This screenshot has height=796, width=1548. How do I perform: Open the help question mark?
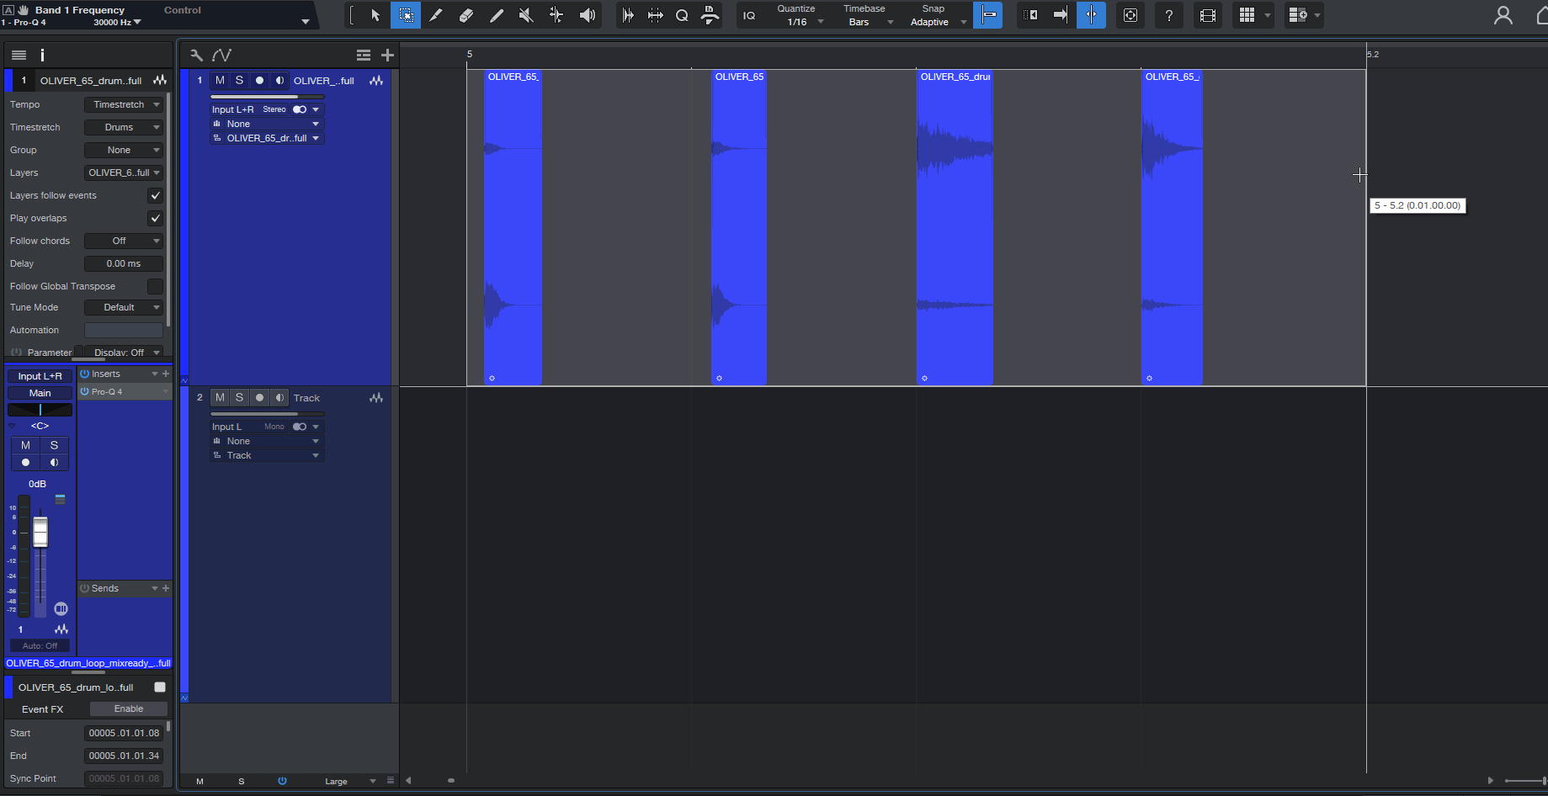(x=1168, y=15)
